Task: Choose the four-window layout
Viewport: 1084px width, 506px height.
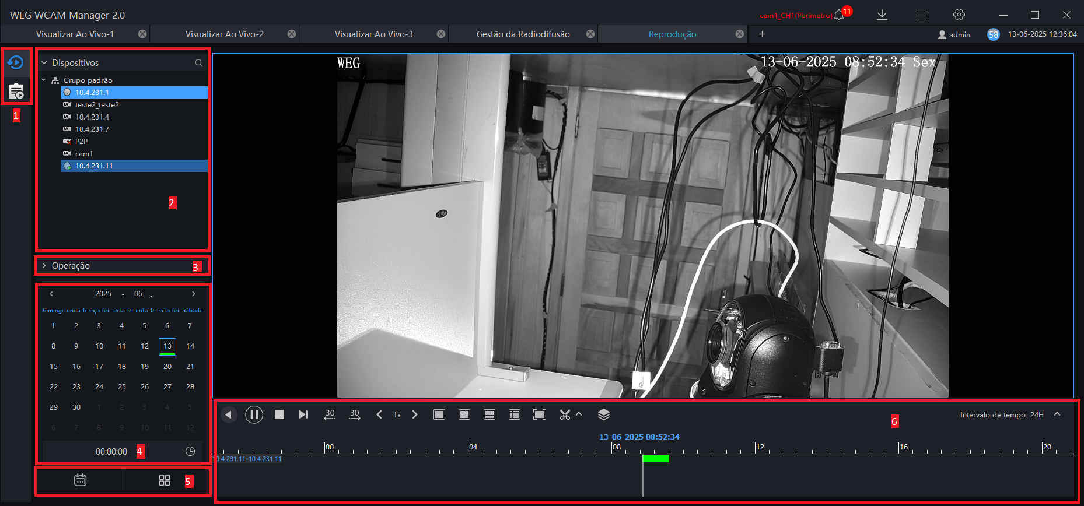Action: (464, 414)
